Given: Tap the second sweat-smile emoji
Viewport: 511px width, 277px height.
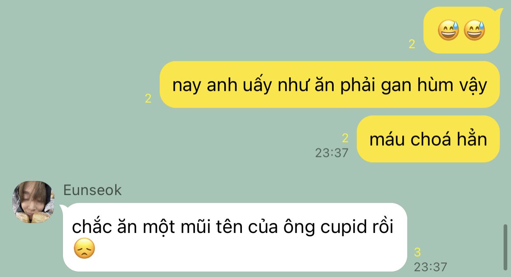Looking at the screenshot, I should click(x=474, y=31).
